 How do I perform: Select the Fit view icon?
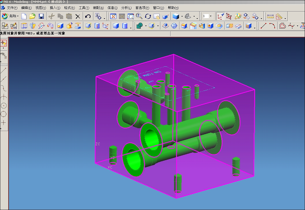click(113, 16)
